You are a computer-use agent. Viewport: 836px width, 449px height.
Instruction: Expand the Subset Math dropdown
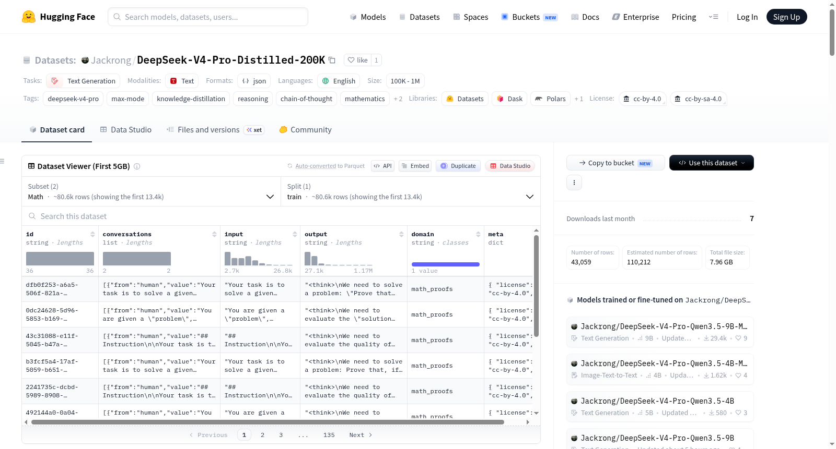click(x=151, y=191)
